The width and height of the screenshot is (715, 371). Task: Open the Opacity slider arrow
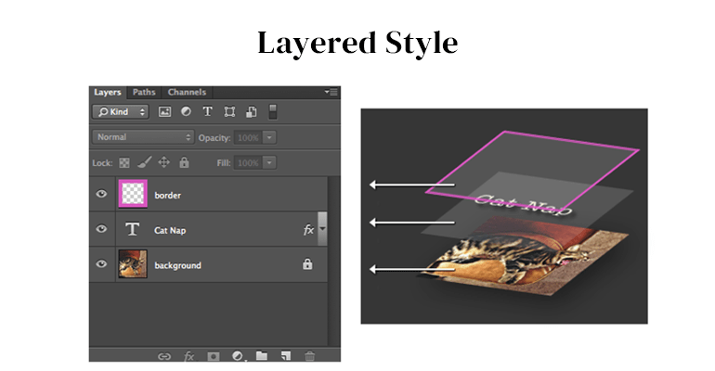pos(269,137)
